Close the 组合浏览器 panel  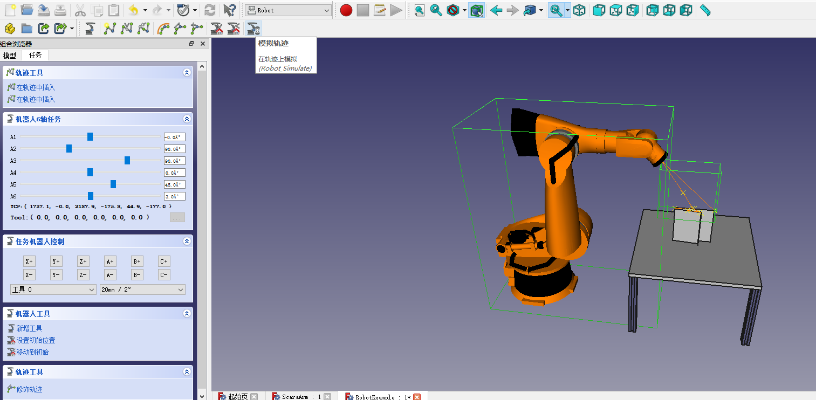(x=203, y=44)
